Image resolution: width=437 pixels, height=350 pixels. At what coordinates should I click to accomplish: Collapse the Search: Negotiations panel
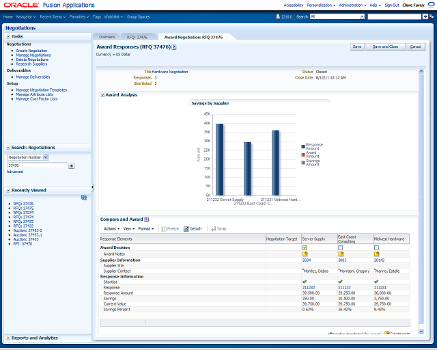8,148
